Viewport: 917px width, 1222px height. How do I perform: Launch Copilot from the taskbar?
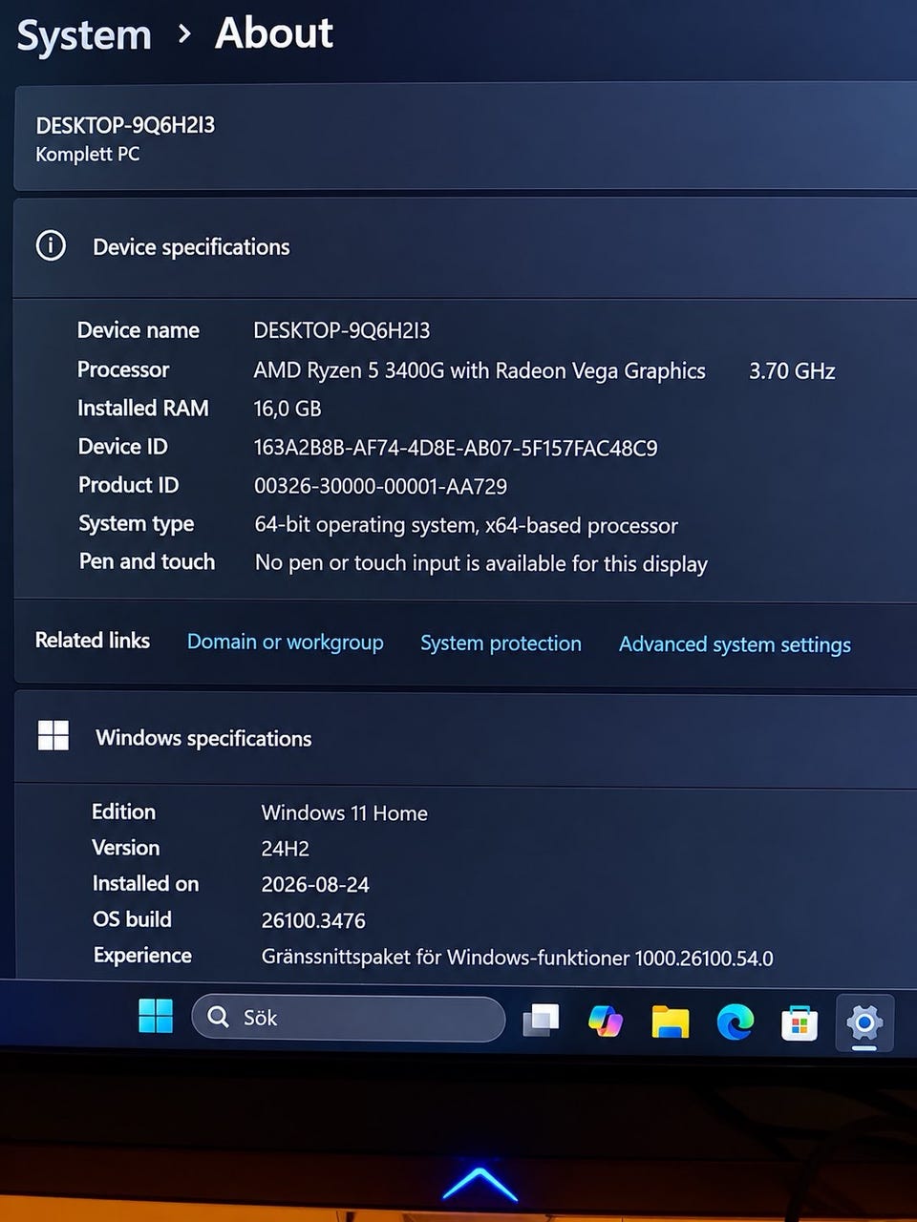tap(606, 1021)
